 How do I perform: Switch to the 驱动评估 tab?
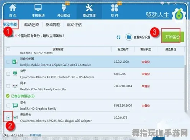(x=74, y=24)
